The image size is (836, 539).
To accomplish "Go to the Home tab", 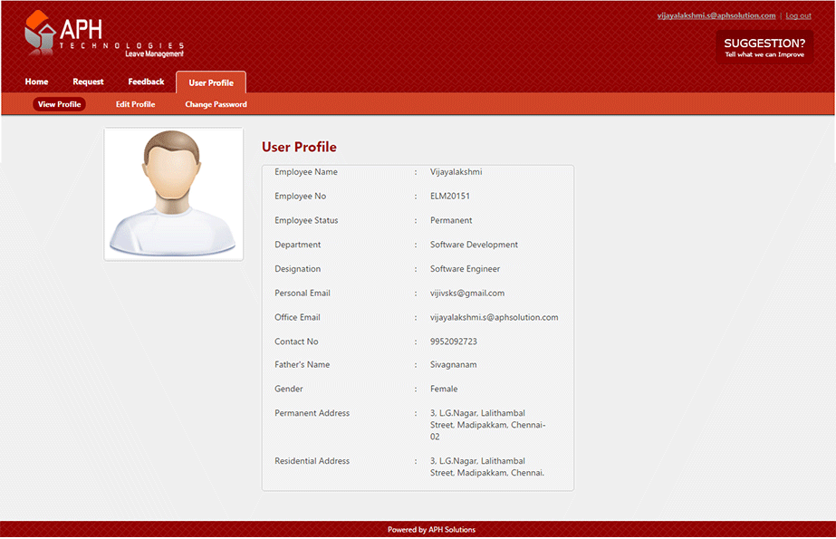I will click(x=37, y=82).
